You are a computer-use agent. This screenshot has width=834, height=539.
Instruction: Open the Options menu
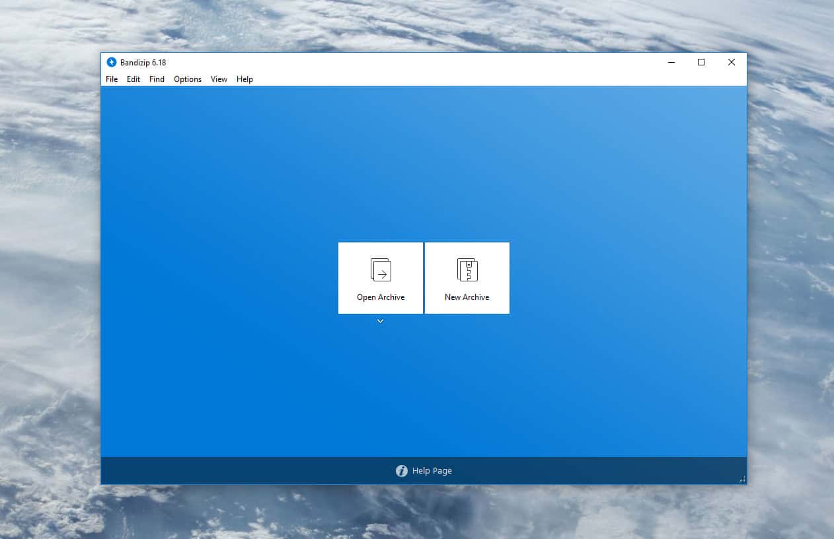188,79
